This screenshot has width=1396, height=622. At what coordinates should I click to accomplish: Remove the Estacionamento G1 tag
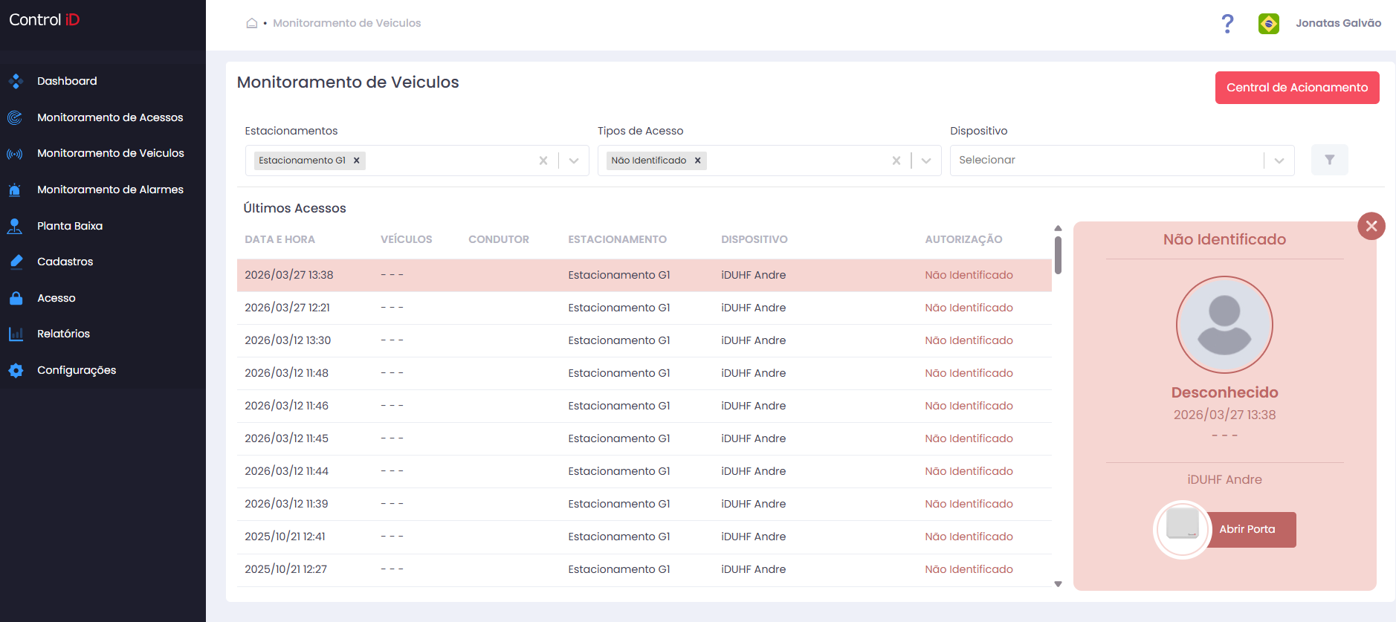click(357, 161)
